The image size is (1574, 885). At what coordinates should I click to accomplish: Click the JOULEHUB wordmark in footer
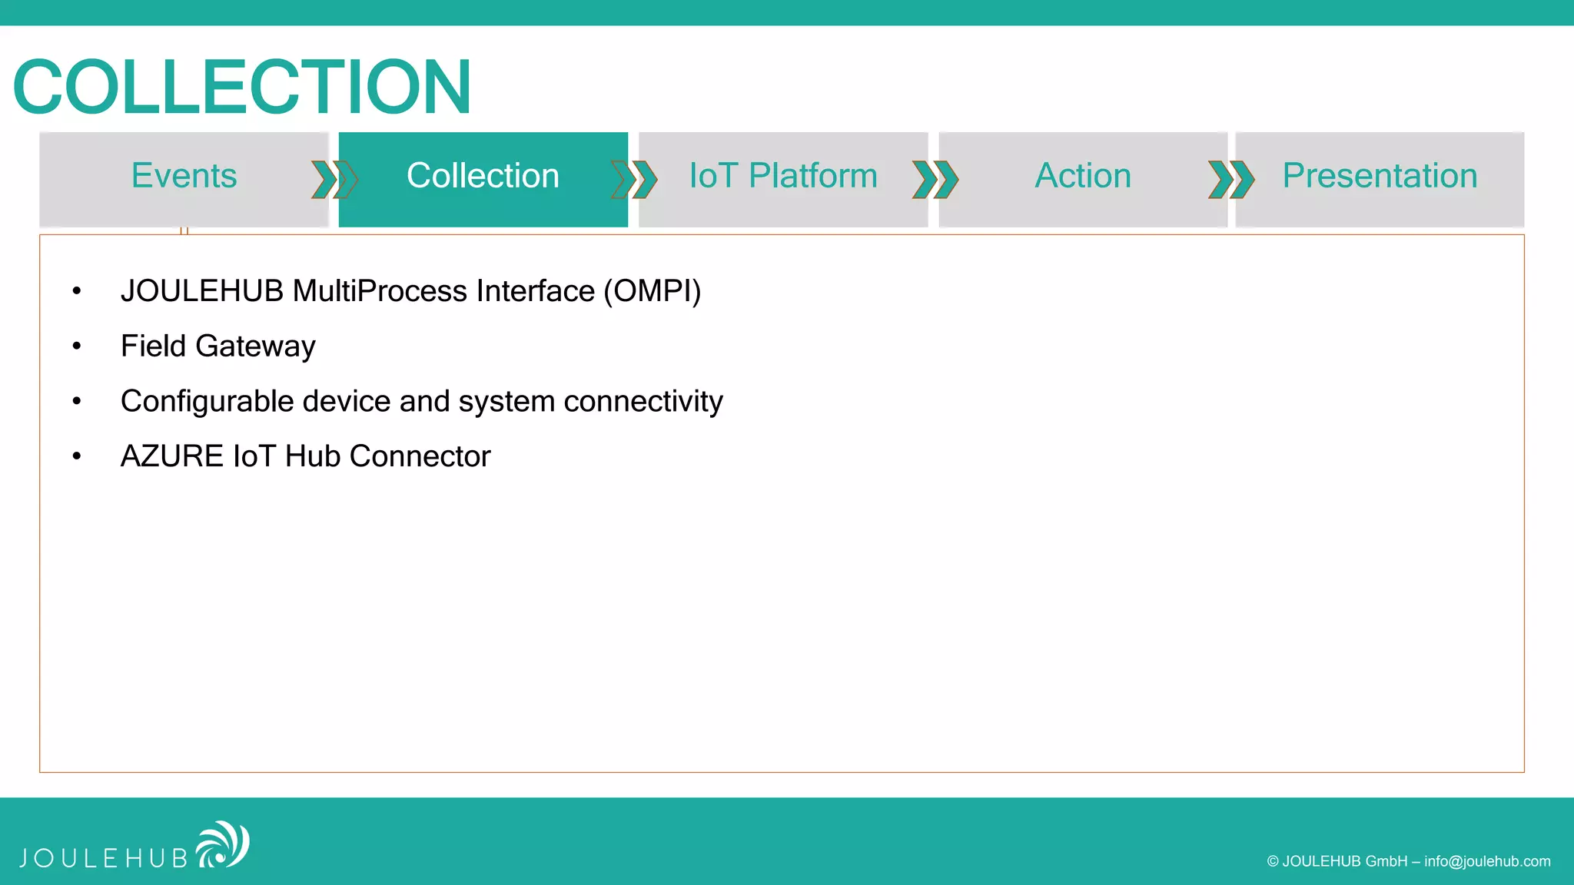coord(104,858)
